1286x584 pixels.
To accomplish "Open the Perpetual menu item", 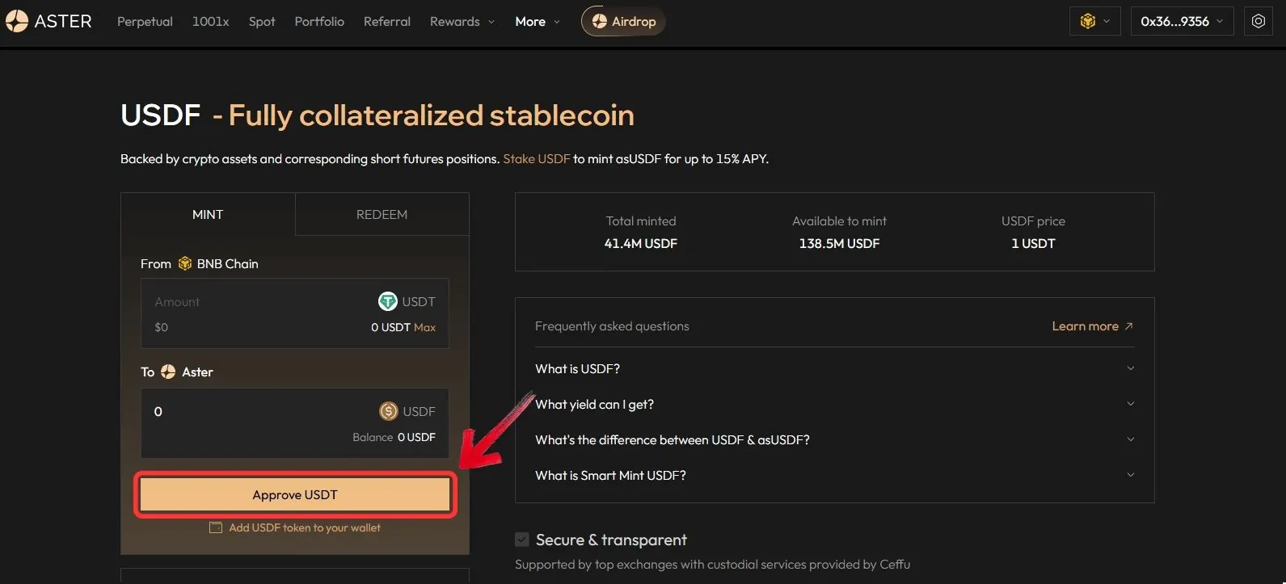I will 145,21.
